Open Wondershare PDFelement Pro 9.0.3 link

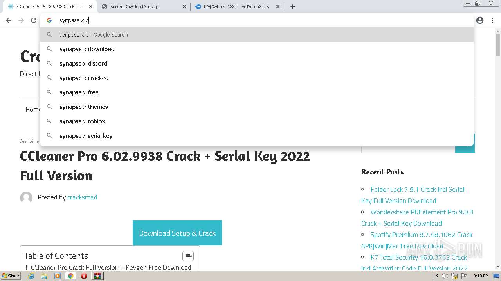(x=417, y=217)
